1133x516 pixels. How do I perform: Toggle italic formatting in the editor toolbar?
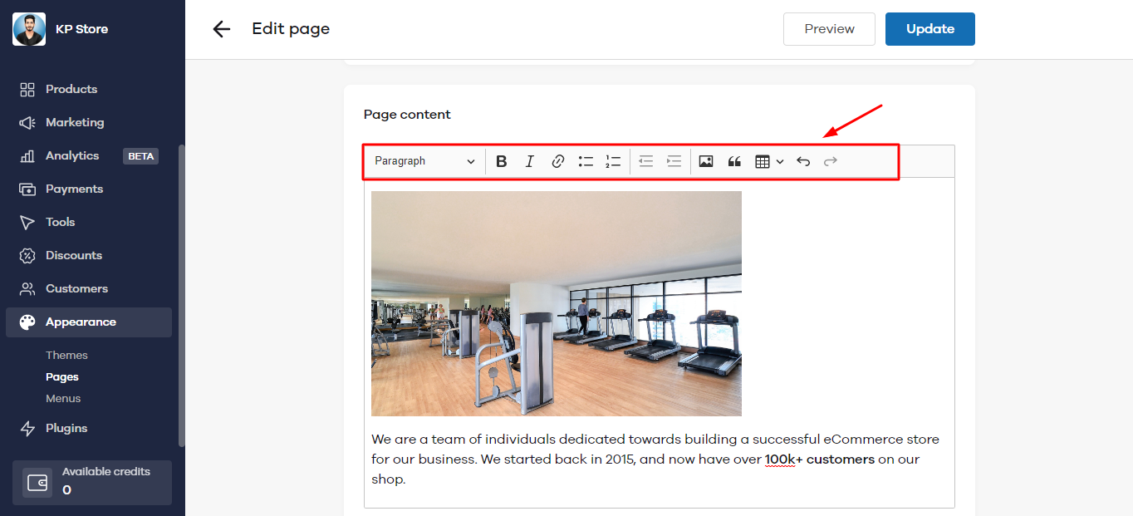(530, 161)
